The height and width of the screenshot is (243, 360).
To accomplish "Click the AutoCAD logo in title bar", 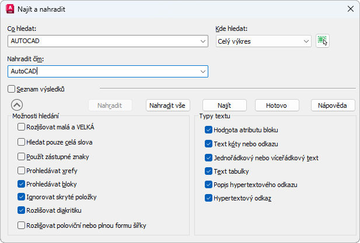I will 10,9.
